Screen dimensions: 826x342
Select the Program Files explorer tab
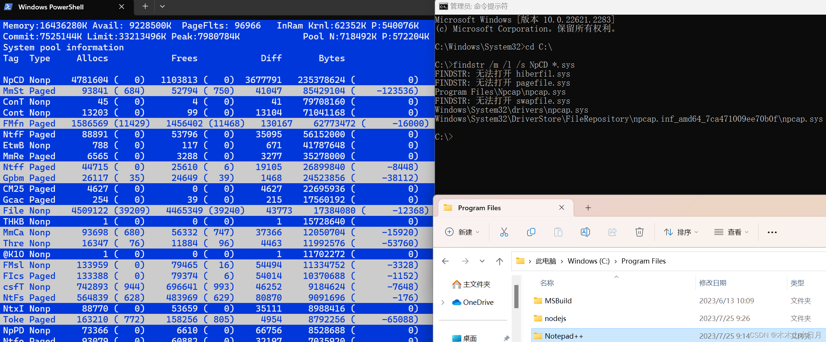(506, 208)
